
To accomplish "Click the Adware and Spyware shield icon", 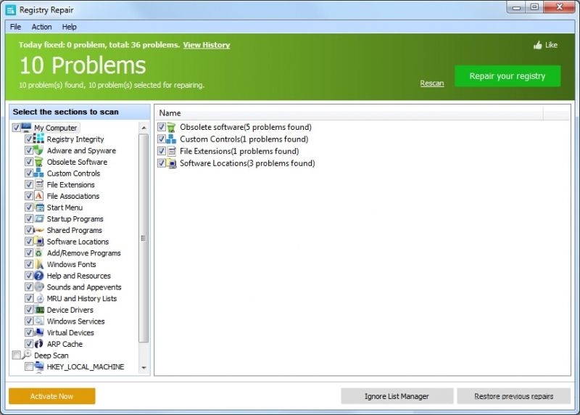I will point(40,151).
